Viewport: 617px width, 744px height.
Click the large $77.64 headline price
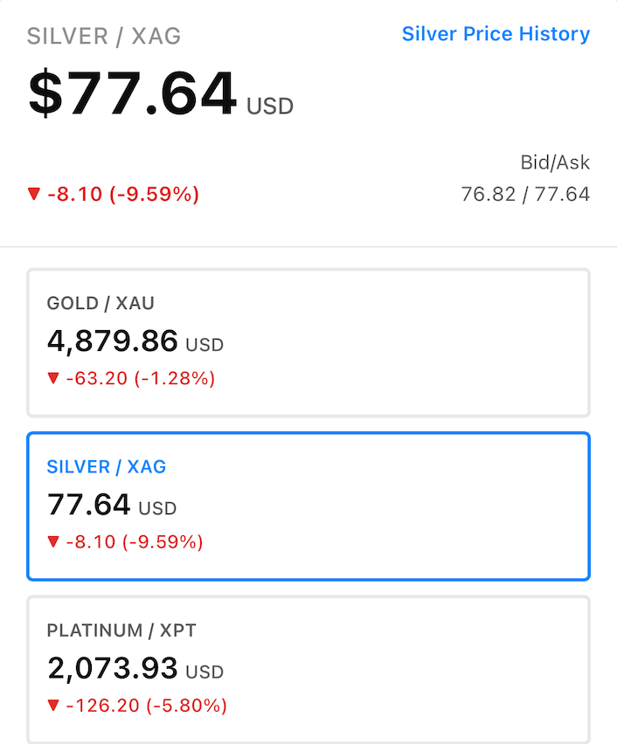[x=133, y=93]
